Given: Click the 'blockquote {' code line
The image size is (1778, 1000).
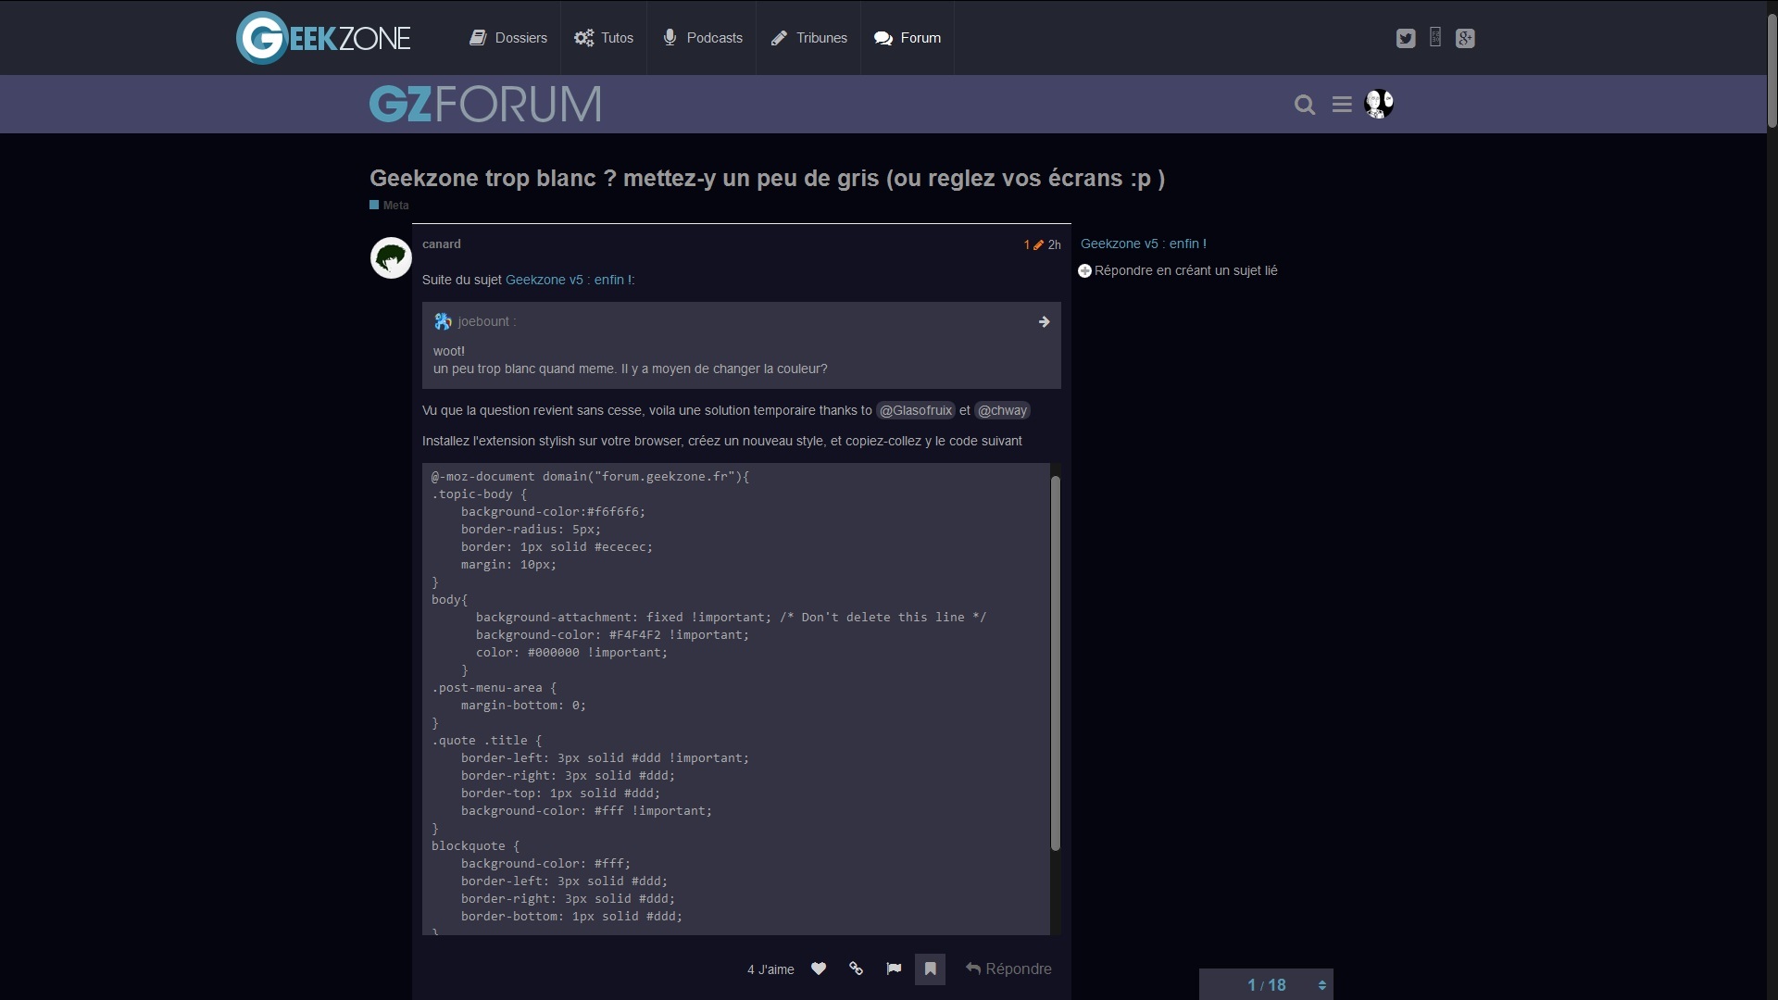Looking at the screenshot, I should pos(475,845).
